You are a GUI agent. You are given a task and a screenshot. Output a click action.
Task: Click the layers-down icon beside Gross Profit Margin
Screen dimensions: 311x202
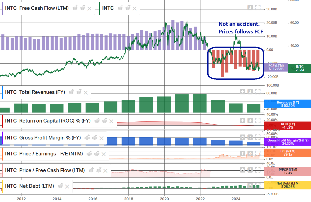point(94,138)
